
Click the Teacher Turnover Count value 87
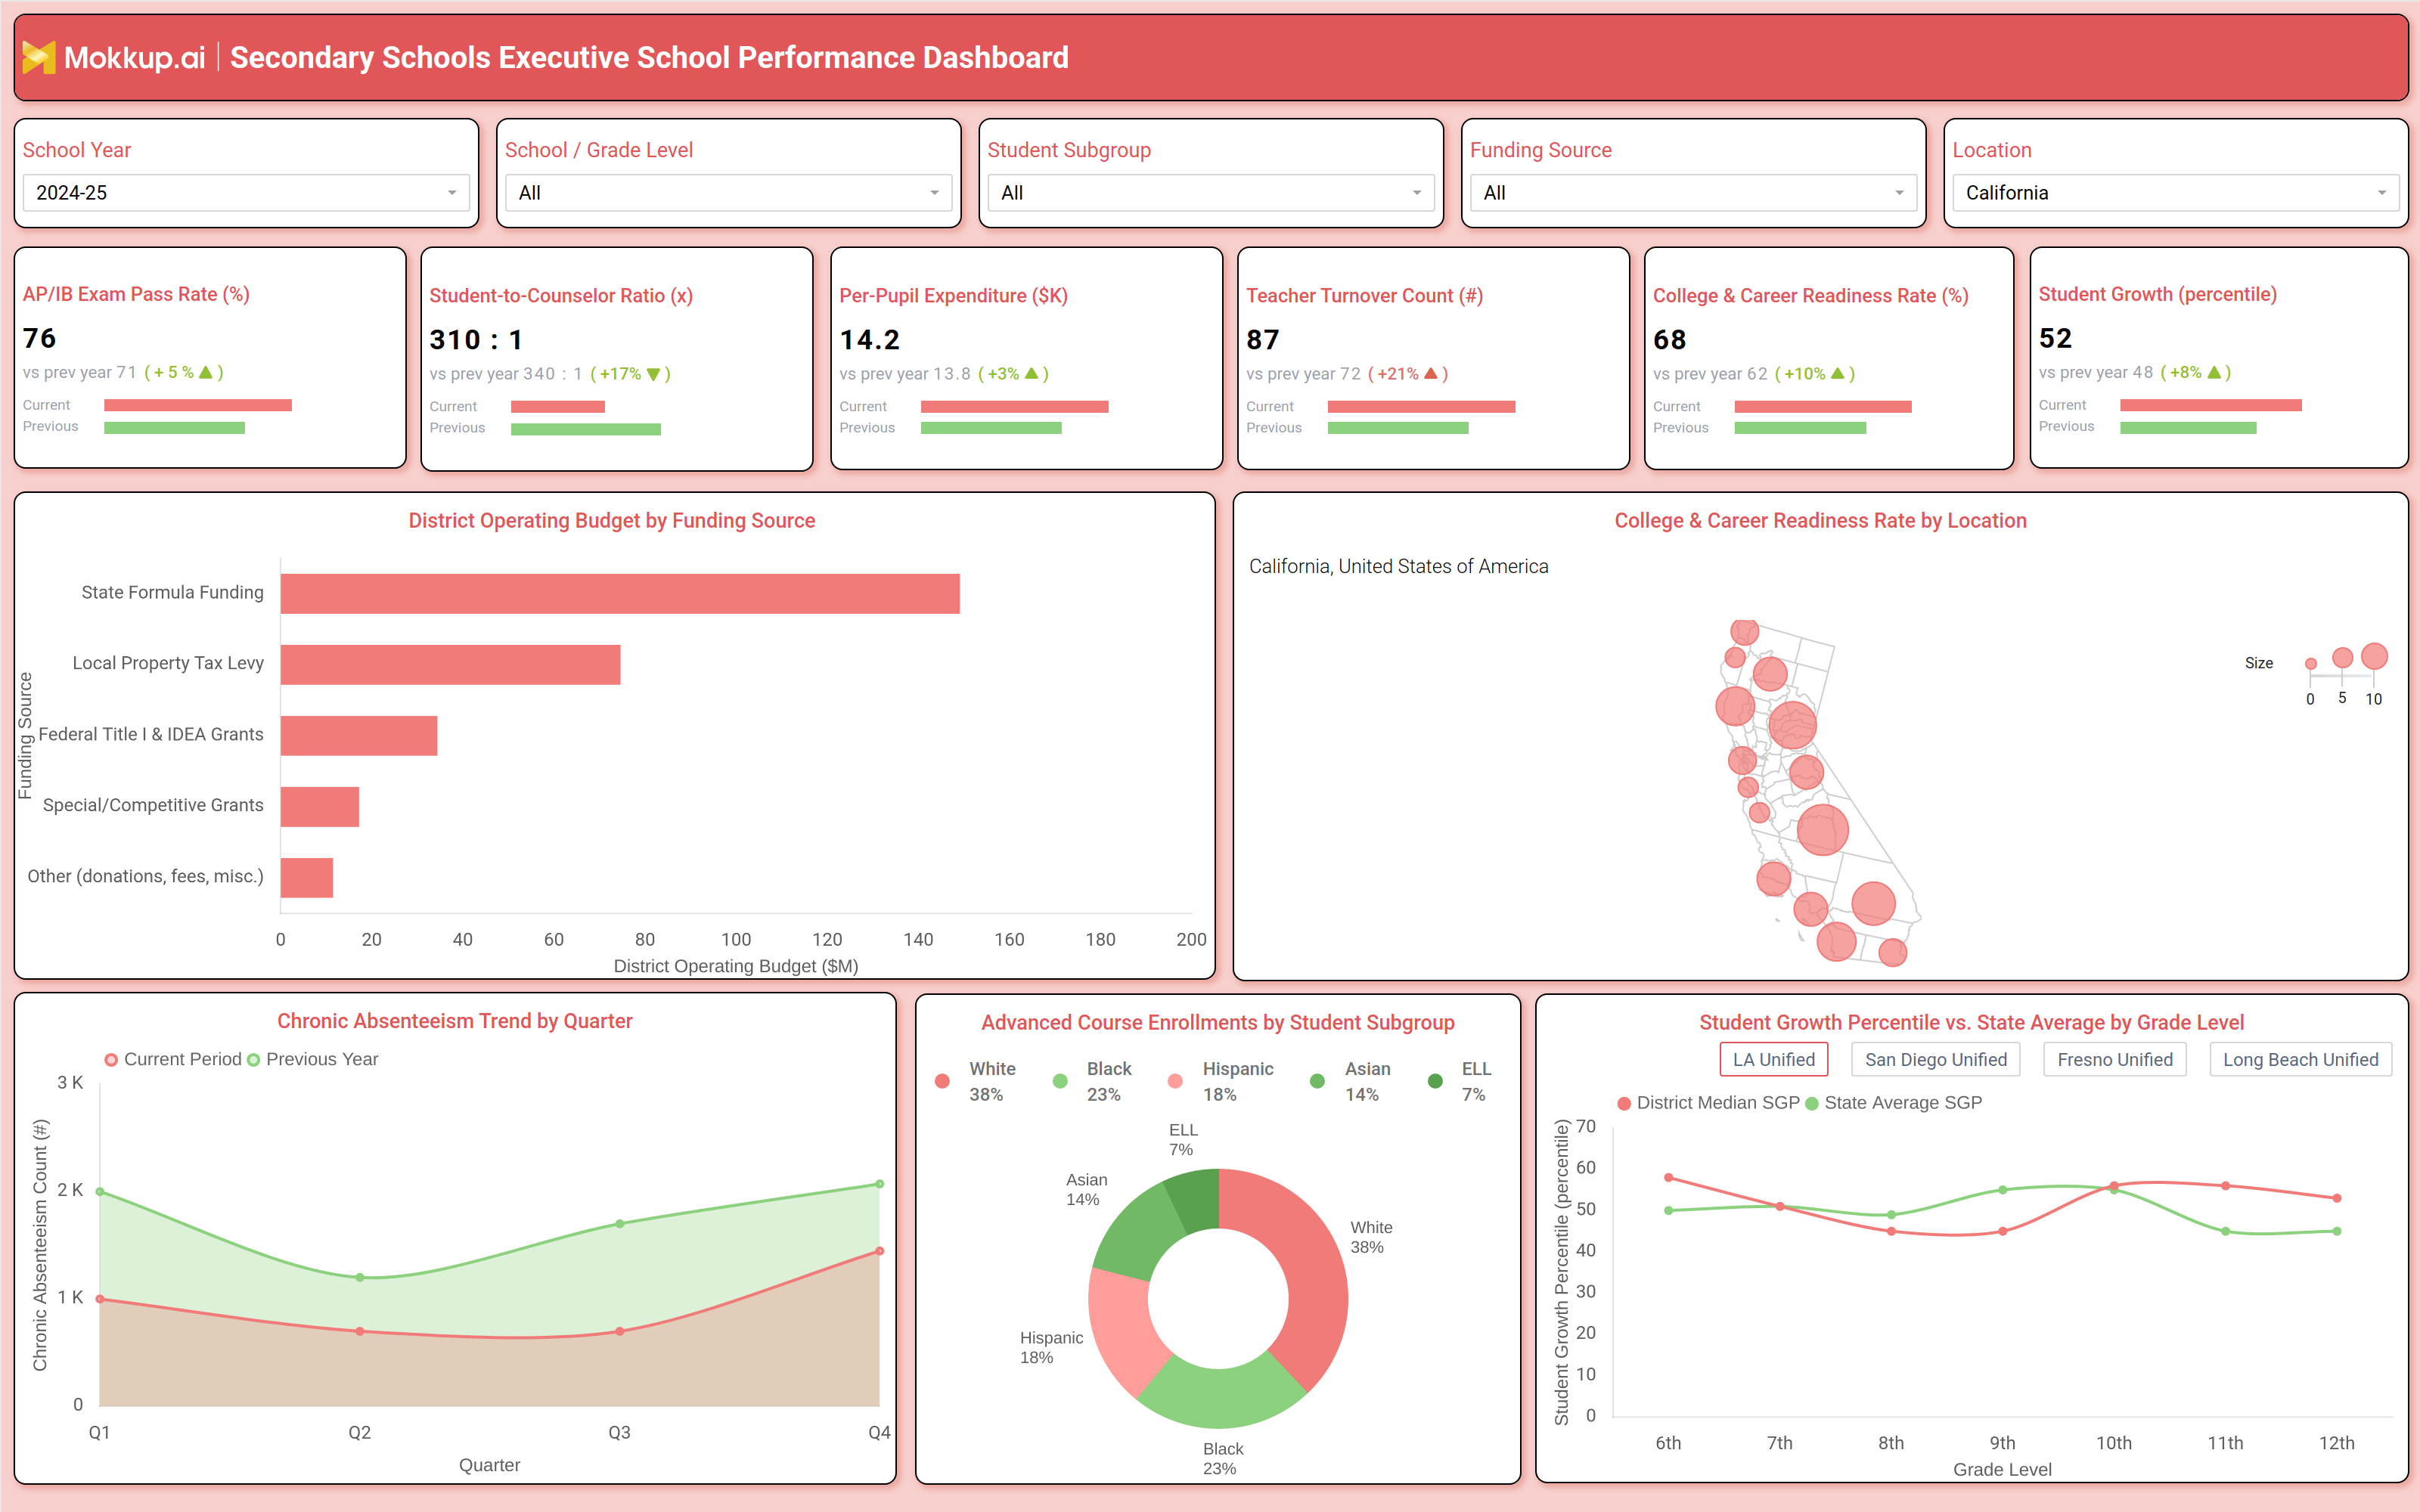point(1263,340)
